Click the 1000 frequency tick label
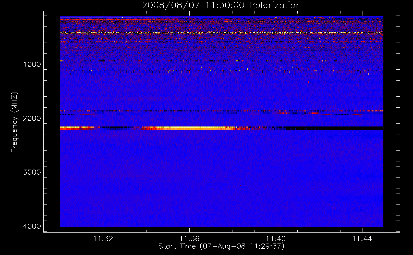 pos(32,64)
